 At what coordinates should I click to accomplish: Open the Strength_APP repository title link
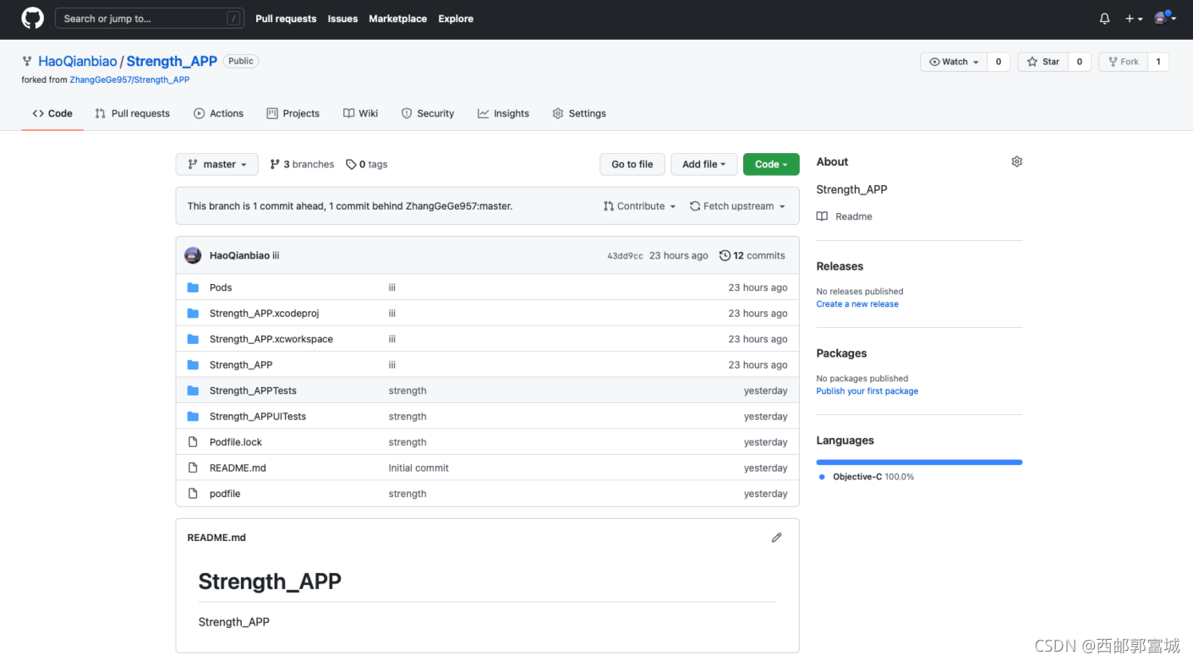[172, 61]
